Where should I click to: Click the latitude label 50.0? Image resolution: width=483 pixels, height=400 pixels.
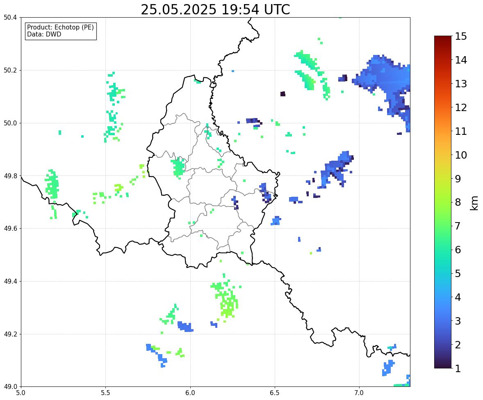tap(10, 123)
